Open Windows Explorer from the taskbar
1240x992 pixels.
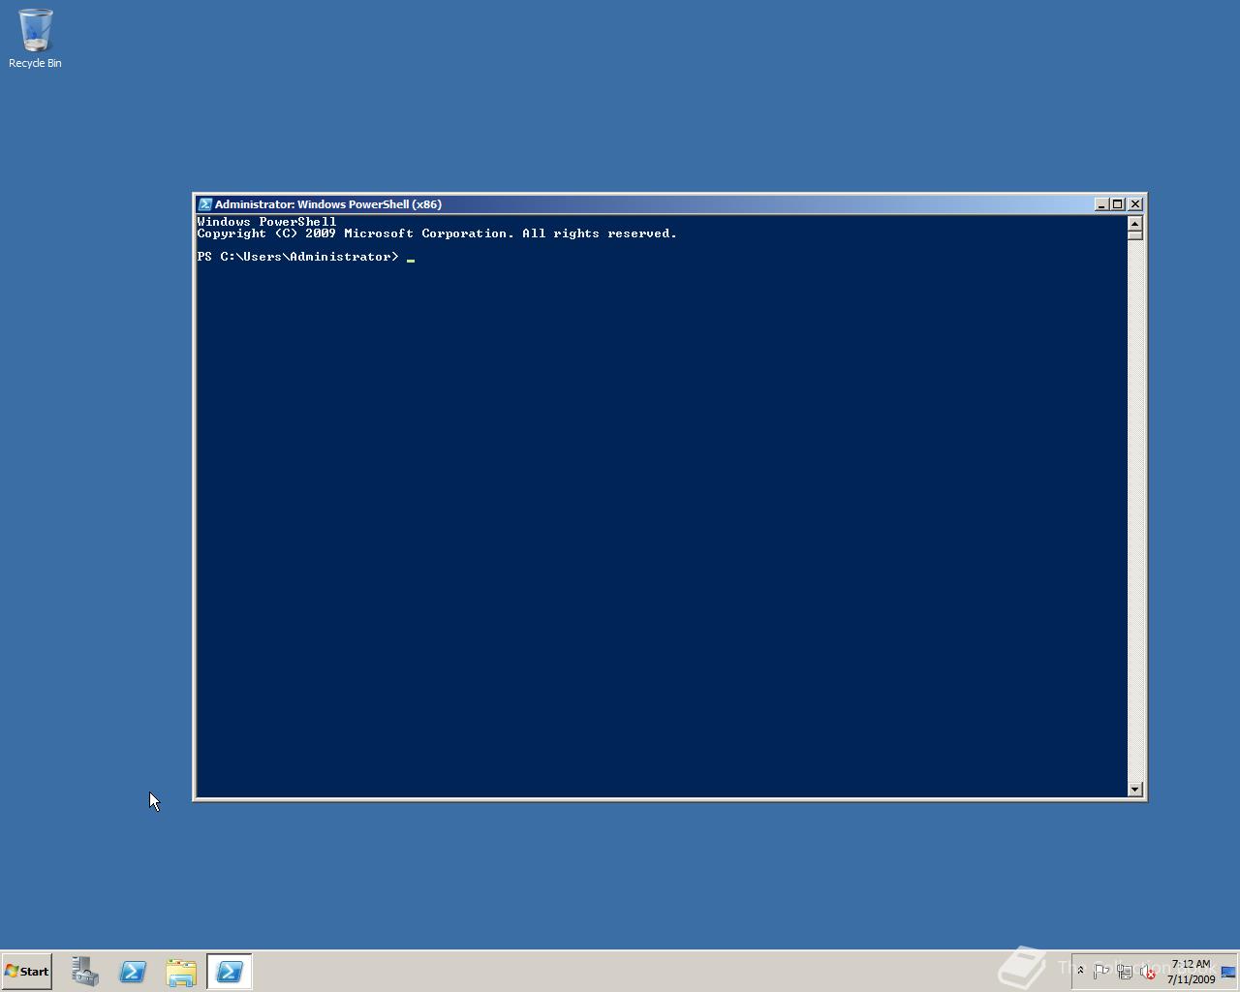click(181, 972)
